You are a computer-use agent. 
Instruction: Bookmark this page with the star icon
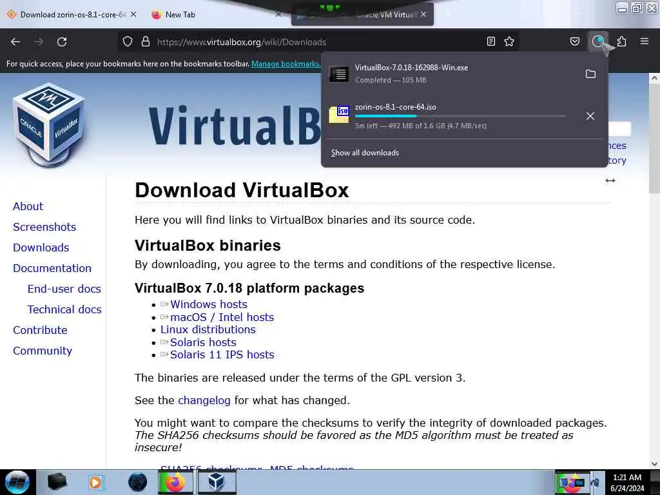tap(509, 42)
